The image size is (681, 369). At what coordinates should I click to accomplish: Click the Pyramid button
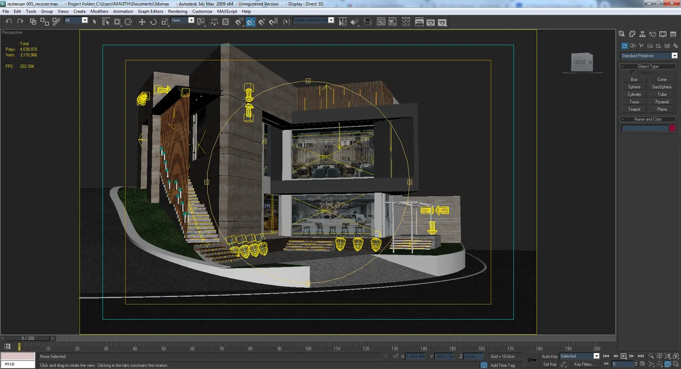click(x=662, y=102)
